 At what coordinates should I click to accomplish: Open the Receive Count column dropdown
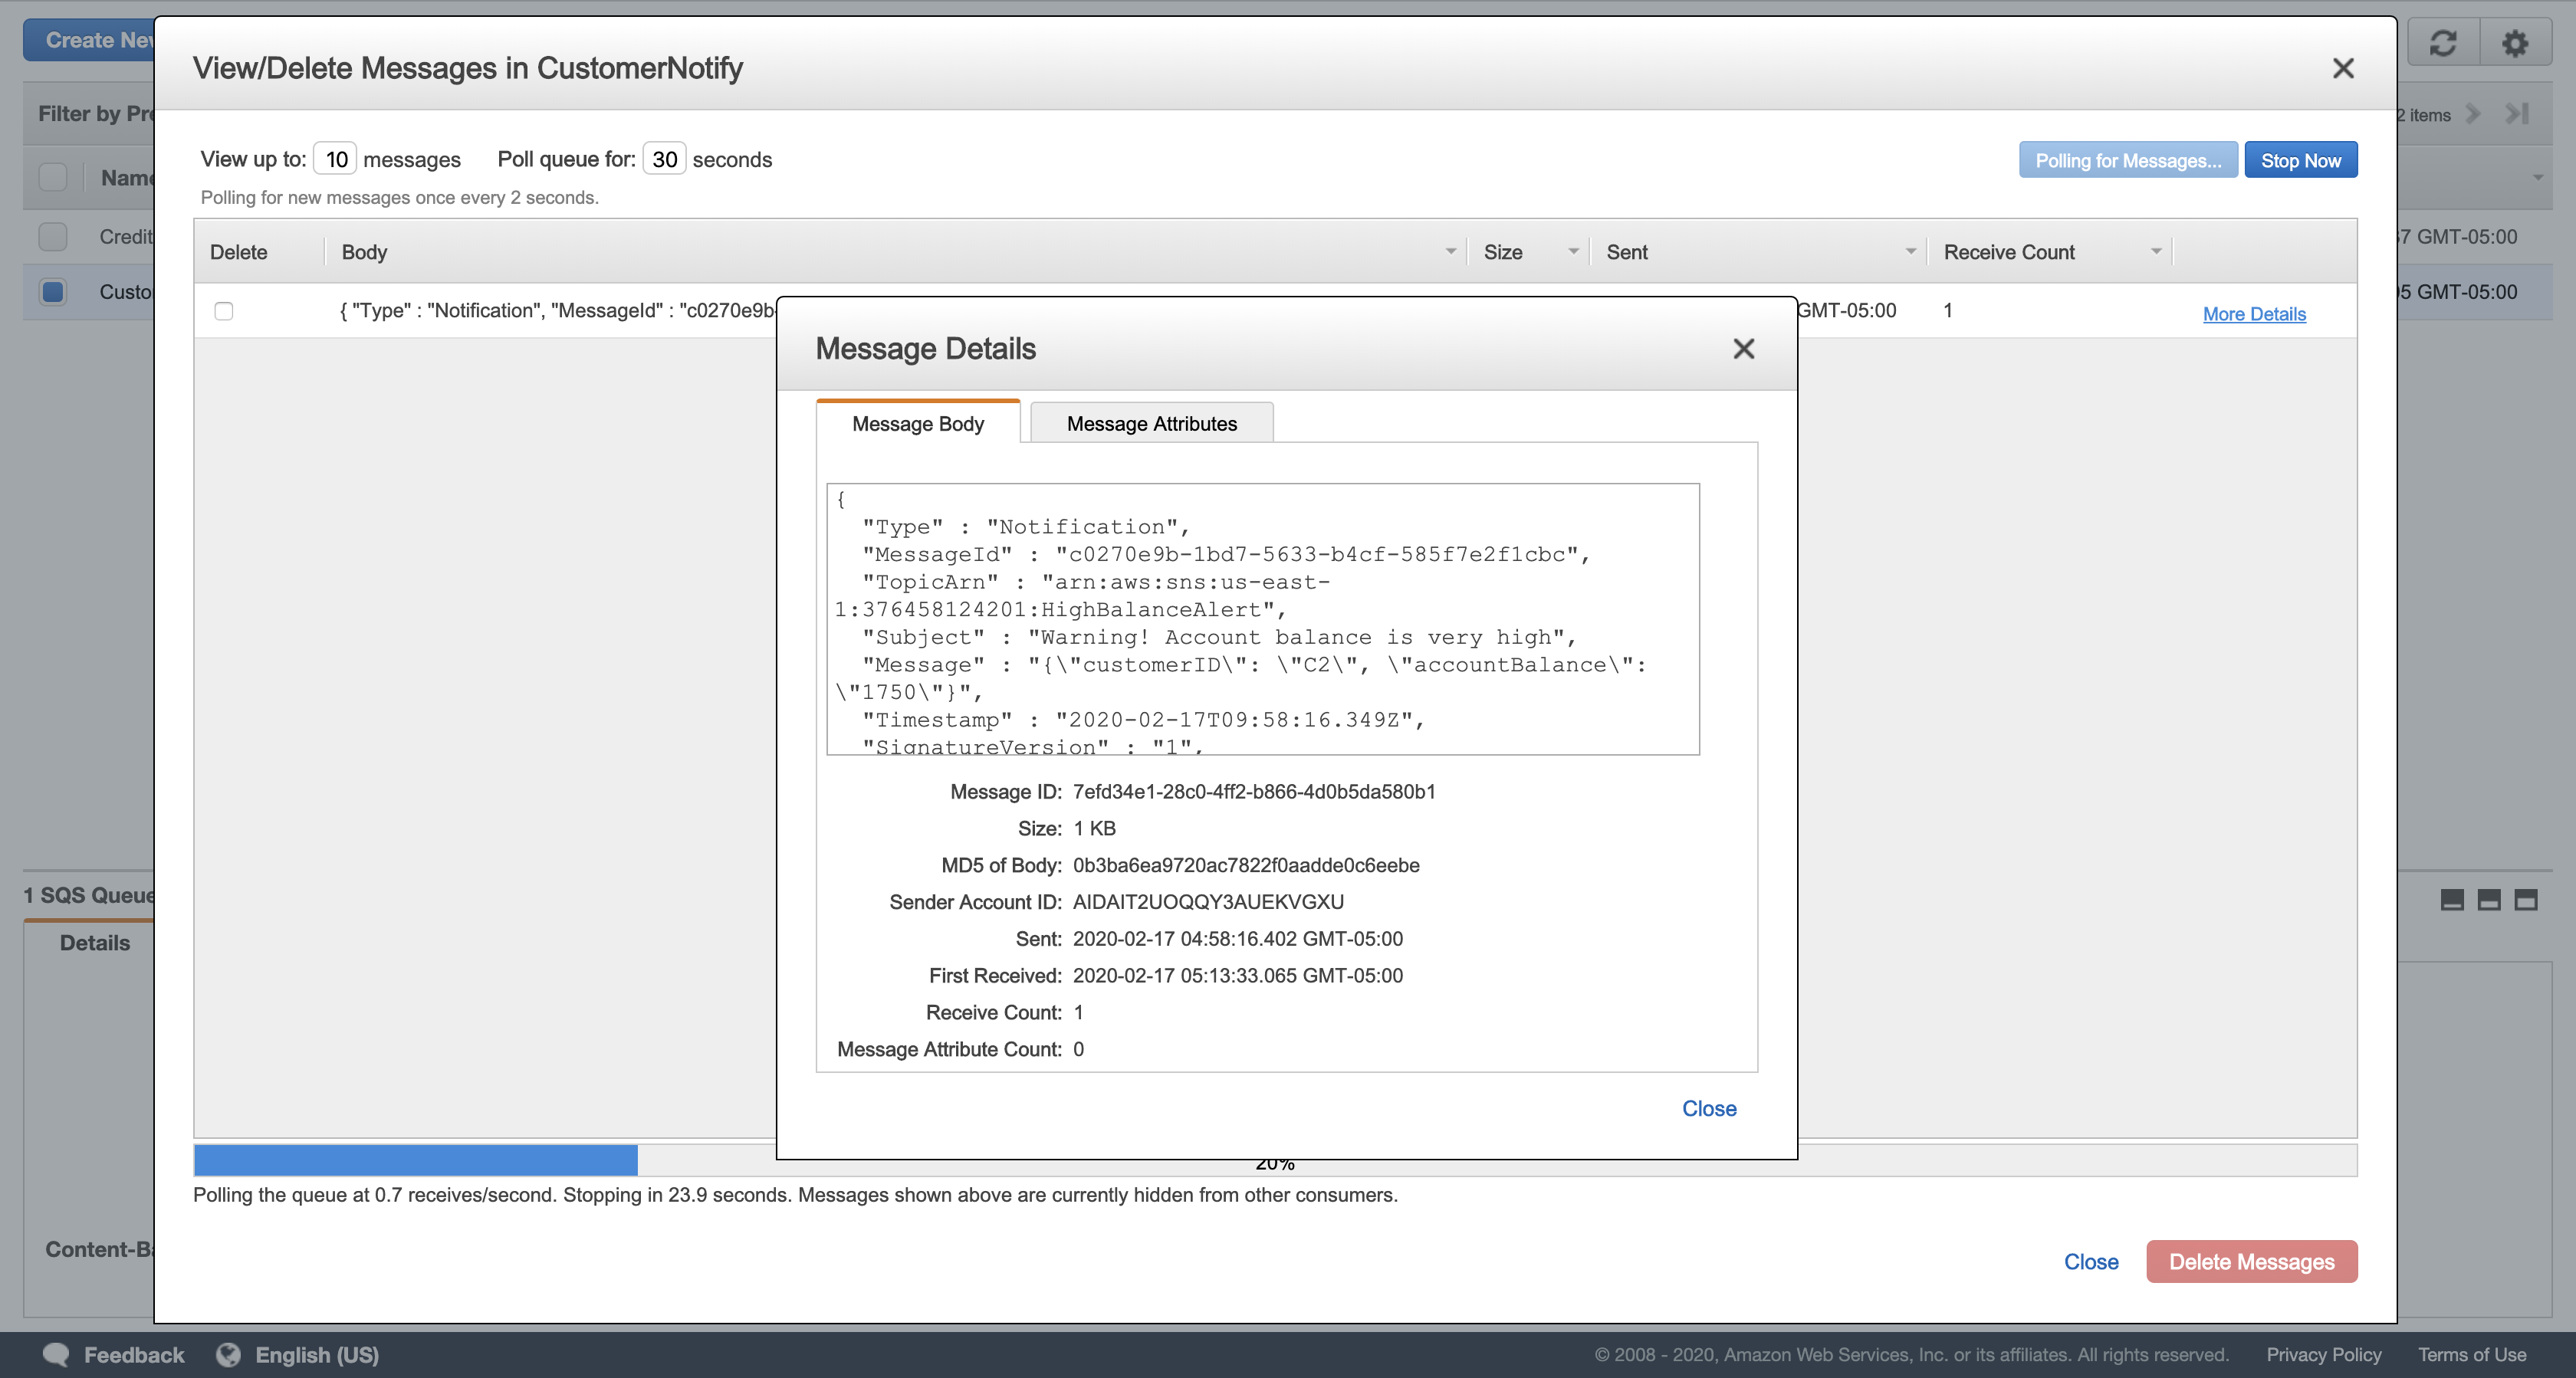tap(2155, 252)
